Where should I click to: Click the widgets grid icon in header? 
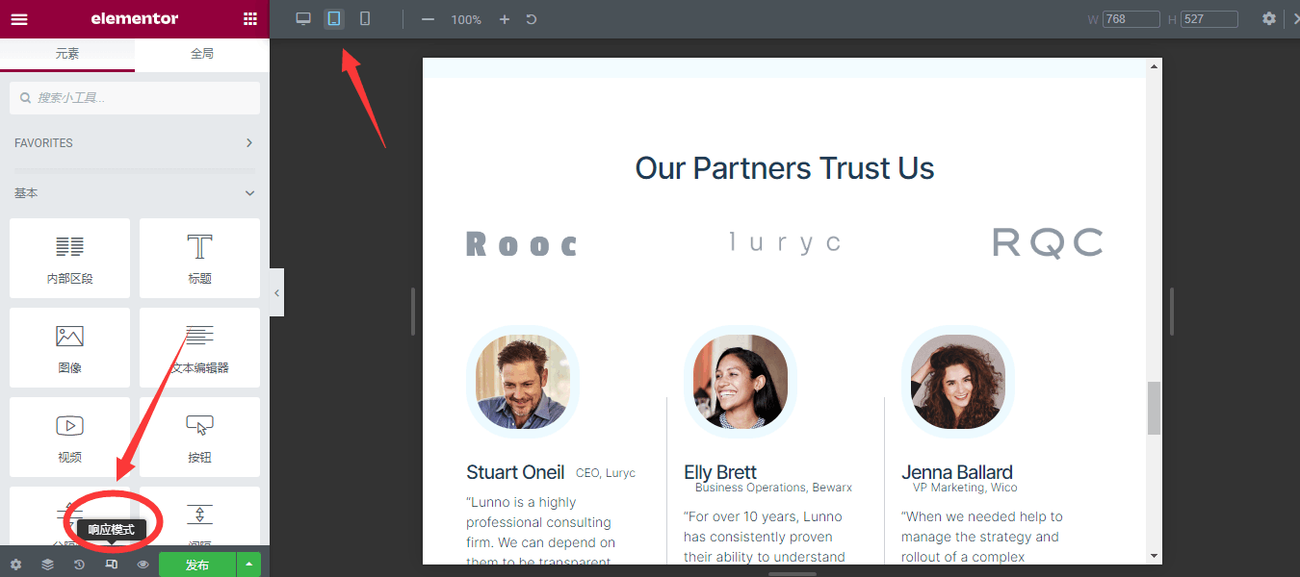click(x=250, y=19)
